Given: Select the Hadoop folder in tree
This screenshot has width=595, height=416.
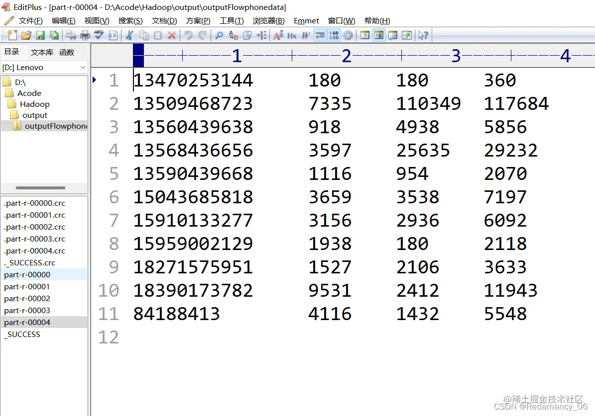Looking at the screenshot, I should click(x=34, y=104).
